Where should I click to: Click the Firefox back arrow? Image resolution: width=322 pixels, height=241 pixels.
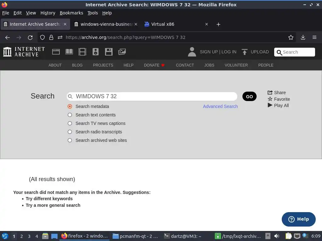8,38
